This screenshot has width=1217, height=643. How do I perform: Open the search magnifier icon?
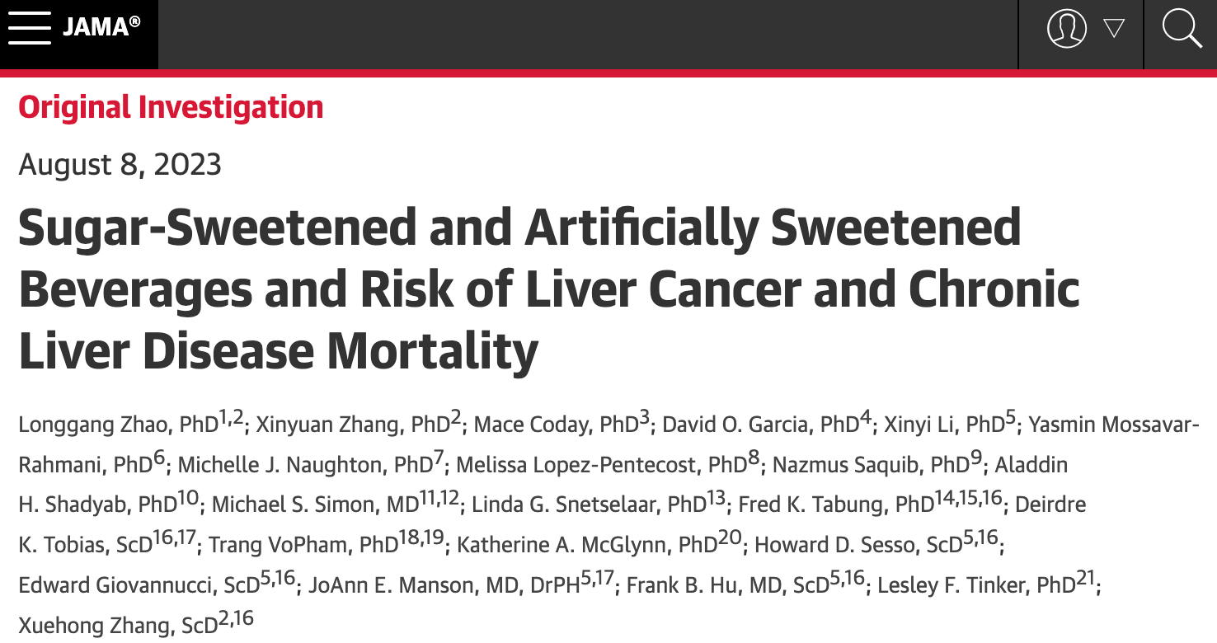point(1182,29)
